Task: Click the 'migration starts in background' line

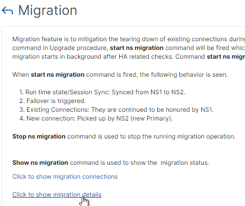Action: tap(128, 57)
